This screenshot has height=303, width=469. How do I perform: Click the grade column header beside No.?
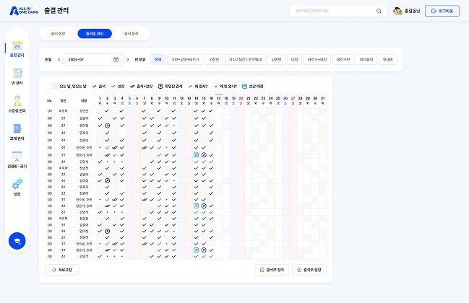pyautogui.click(x=63, y=101)
